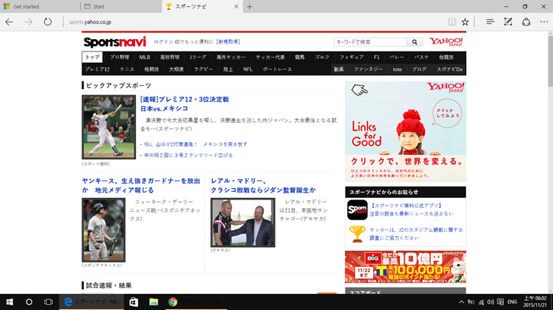
Task: Open a new tab with plus button
Action: click(x=250, y=6)
